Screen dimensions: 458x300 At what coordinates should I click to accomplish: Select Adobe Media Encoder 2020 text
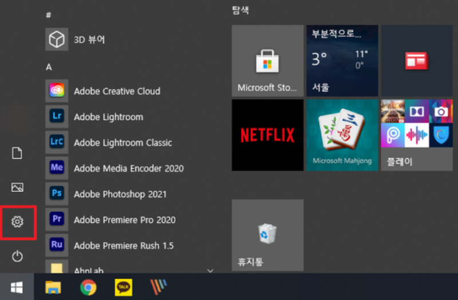tap(128, 168)
